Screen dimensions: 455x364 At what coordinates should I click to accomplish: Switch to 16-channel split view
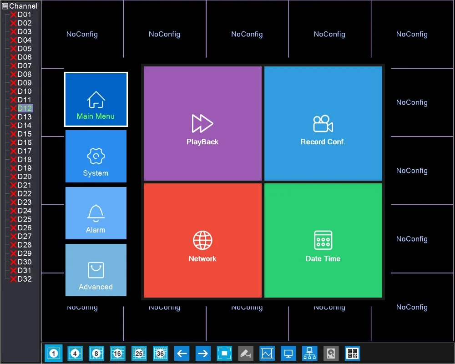click(x=117, y=353)
